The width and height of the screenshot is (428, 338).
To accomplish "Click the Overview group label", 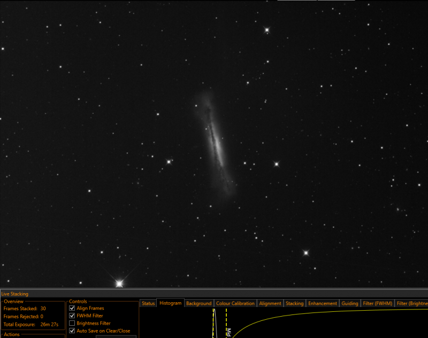I will 14,302.
